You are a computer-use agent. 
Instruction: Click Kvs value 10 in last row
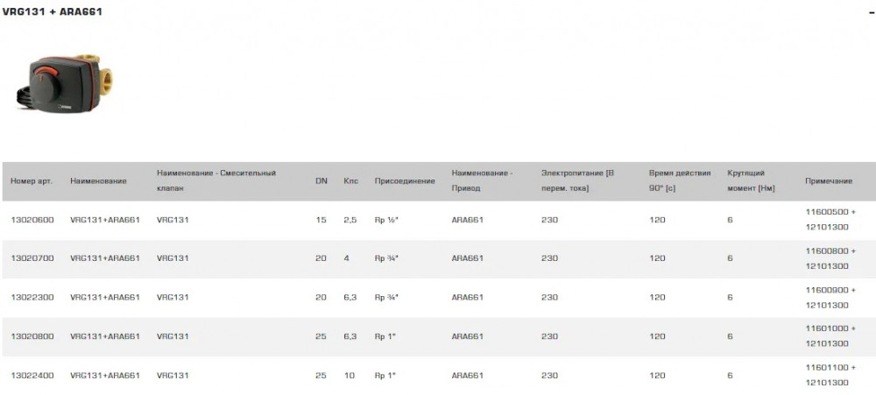click(x=349, y=375)
